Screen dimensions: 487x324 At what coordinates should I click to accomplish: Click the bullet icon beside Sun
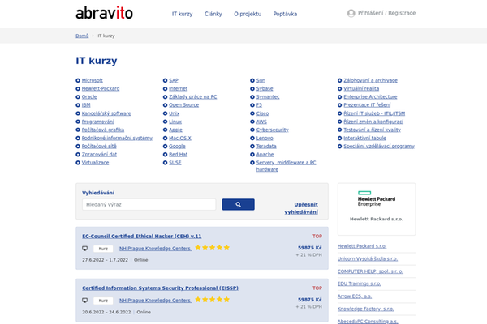(x=252, y=80)
